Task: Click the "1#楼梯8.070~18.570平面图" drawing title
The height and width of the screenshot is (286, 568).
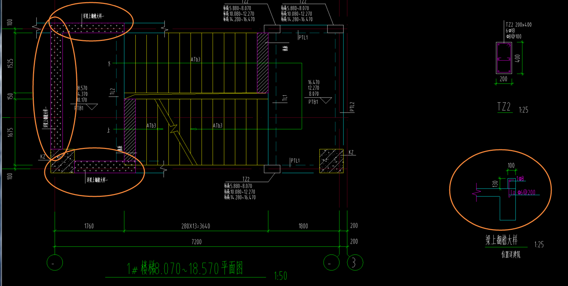Action: click(x=185, y=269)
